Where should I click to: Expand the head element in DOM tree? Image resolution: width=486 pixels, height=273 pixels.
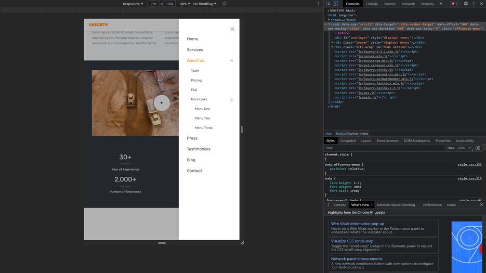(x=329, y=20)
